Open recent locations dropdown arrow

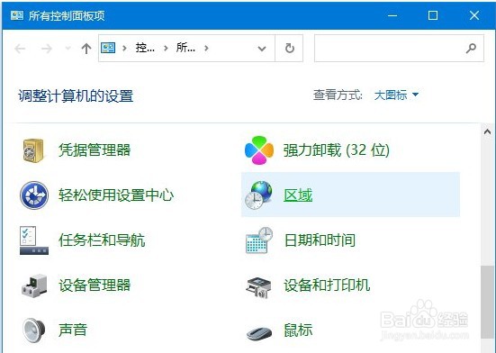[x=68, y=49]
